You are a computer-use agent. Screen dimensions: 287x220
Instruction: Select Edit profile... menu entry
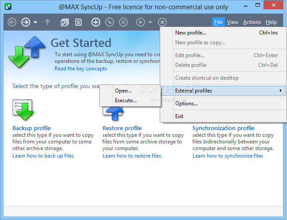pos(223,55)
